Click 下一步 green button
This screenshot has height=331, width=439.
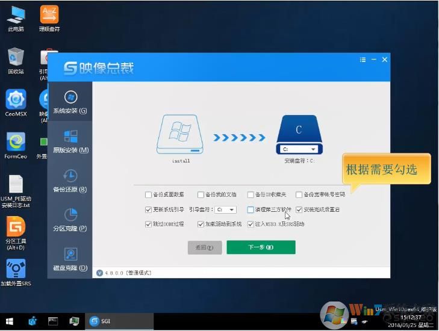(261, 247)
